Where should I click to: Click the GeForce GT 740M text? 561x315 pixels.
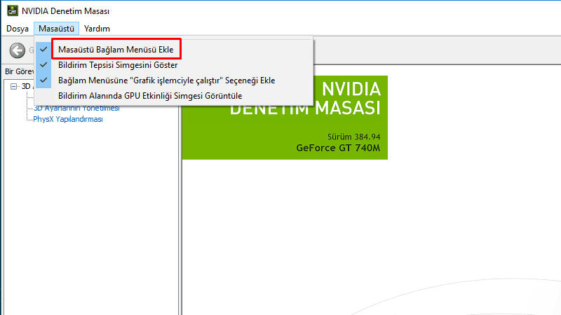point(338,148)
